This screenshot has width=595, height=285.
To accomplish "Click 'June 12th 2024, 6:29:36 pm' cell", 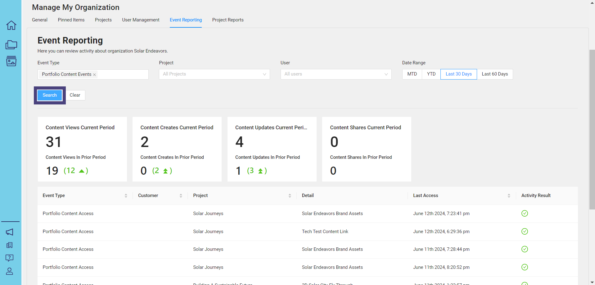I will point(441,232).
